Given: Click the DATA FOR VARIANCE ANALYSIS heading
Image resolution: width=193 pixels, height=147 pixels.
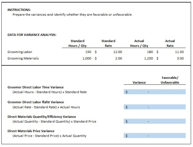Looking at the screenshot, I should [x=32, y=35].
